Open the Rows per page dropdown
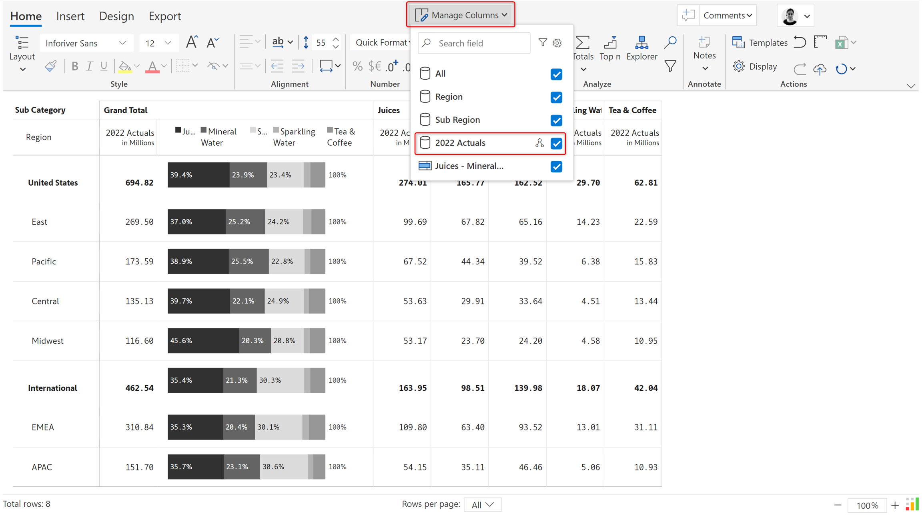922x516 pixels. pos(482,505)
